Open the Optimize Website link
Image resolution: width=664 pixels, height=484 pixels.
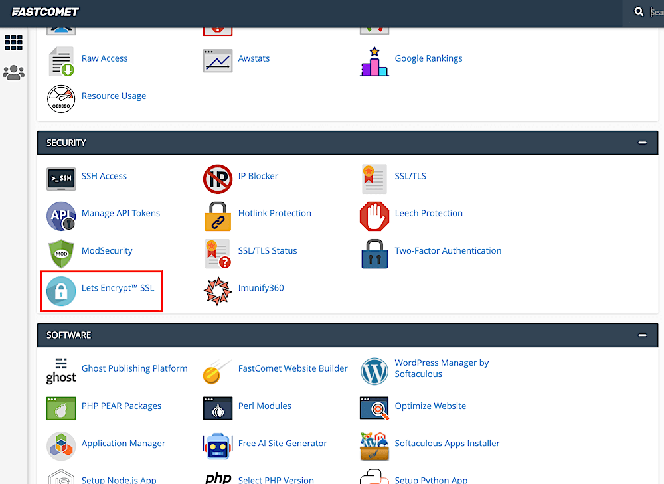430,406
